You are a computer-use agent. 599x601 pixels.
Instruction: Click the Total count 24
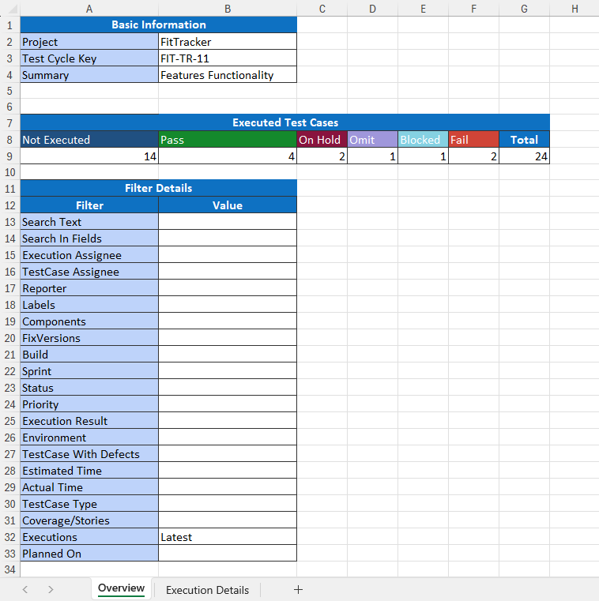pos(524,156)
